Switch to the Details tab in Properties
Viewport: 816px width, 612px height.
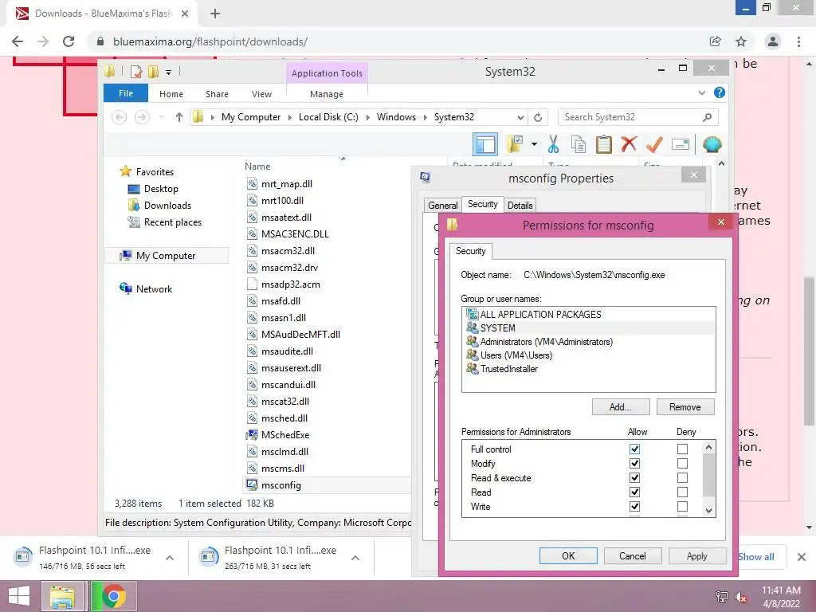tap(520, 205)
